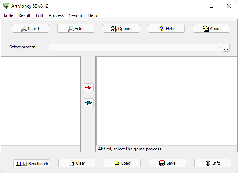Screen dimensions: 238x173
Task: Save the table with Save button
Action: click(167, 163)
